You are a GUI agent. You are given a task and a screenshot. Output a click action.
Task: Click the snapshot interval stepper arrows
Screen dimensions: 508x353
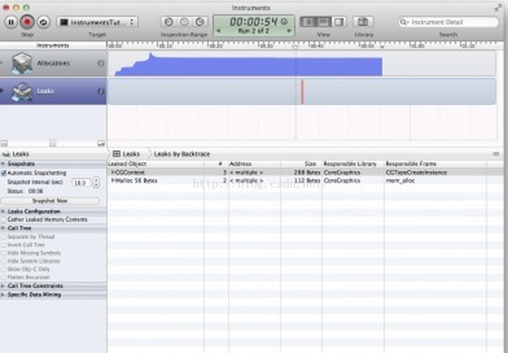tap(96, 182)
